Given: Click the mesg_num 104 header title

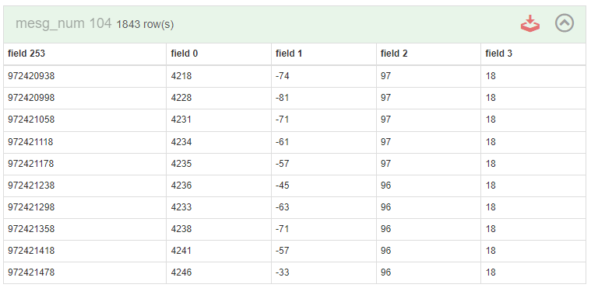Looking at the screenshot, I should (64, 24).
